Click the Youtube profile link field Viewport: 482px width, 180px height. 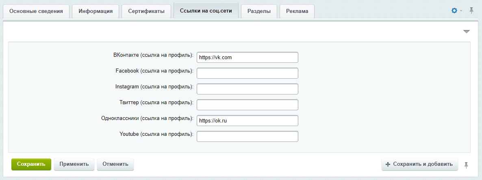click(248, 137)
